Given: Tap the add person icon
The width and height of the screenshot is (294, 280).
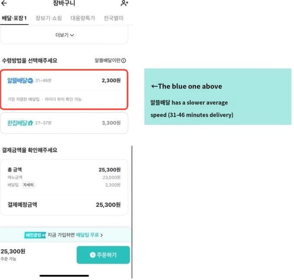Looking at the screenshot, I should (x=124, y=3).
